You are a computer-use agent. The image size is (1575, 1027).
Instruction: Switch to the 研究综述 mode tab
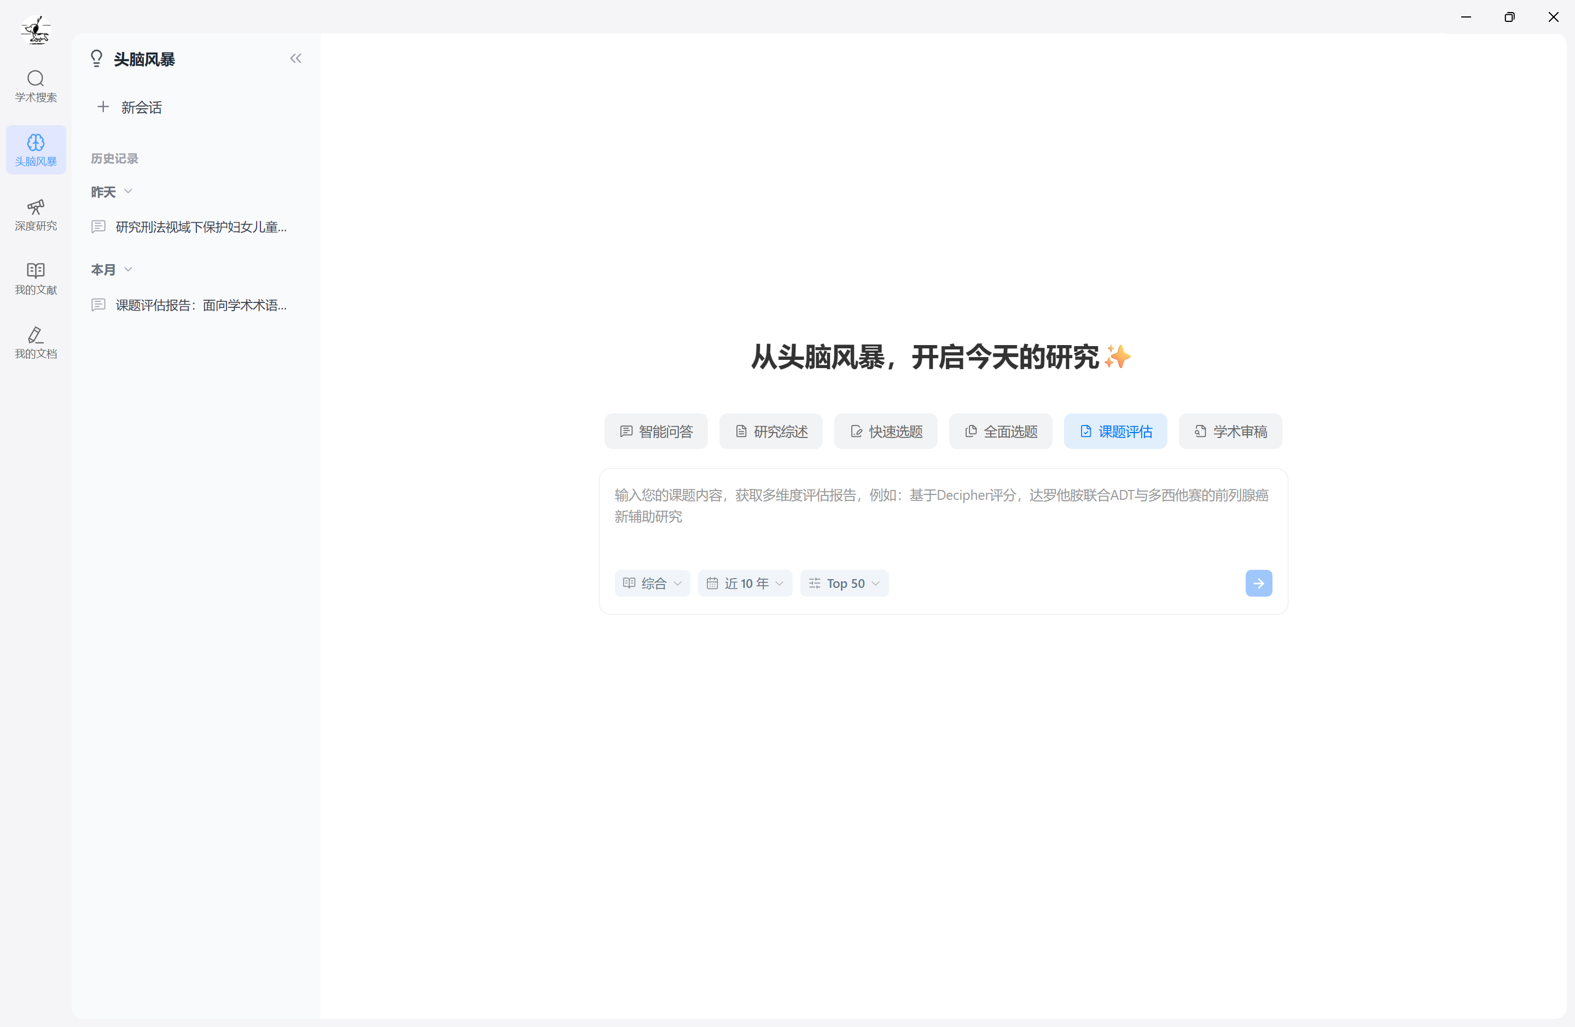click(x=770, y=431)
